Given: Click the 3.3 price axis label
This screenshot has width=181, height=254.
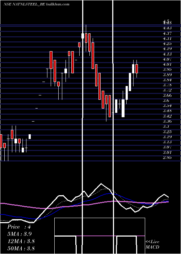Looking at the screenshot, I should pyautogui.click(x=166, y=127).
